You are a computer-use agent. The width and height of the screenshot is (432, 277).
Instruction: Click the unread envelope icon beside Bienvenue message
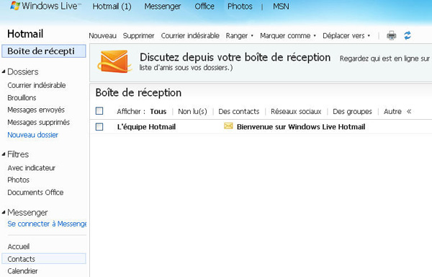(228, 126)
